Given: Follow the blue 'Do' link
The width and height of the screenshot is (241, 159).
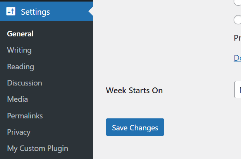Looking at the screenshot, I should coord(237,58).
